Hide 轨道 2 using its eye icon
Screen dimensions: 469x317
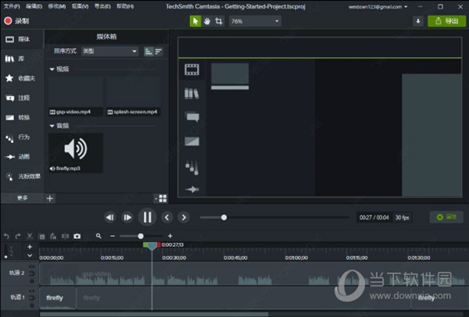pyautogui.click(x=32, y=266)
